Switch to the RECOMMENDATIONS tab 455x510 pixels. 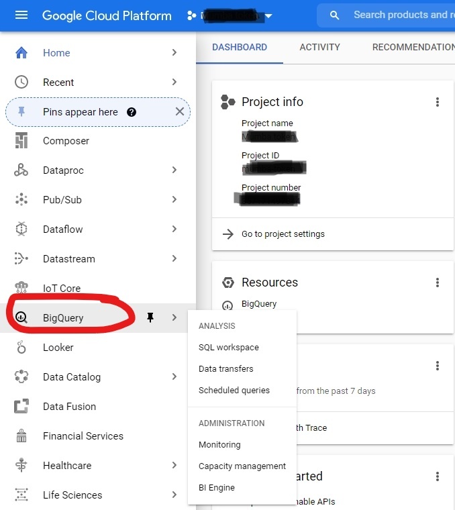(x=413, y=48)
